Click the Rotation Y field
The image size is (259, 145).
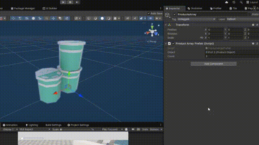[236, 34]
